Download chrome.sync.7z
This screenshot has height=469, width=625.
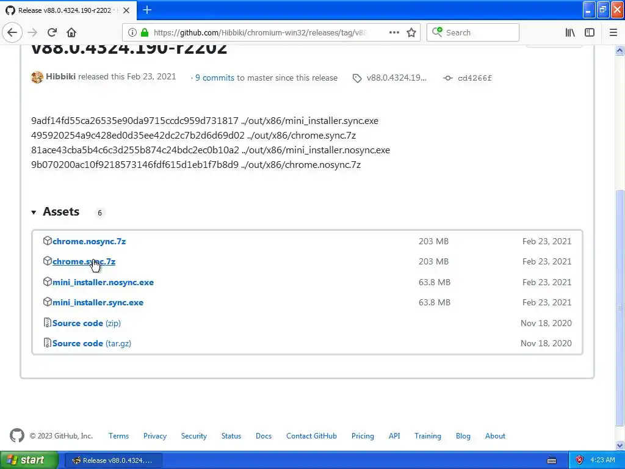coord(84,261)
